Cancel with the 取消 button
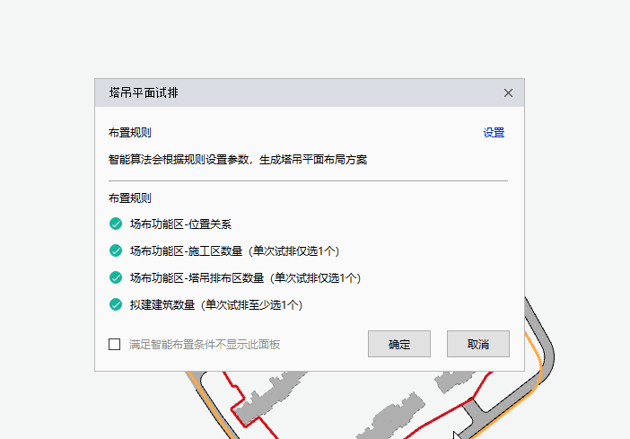The height and width of the screenshot is (439, 630). (478, 344)
